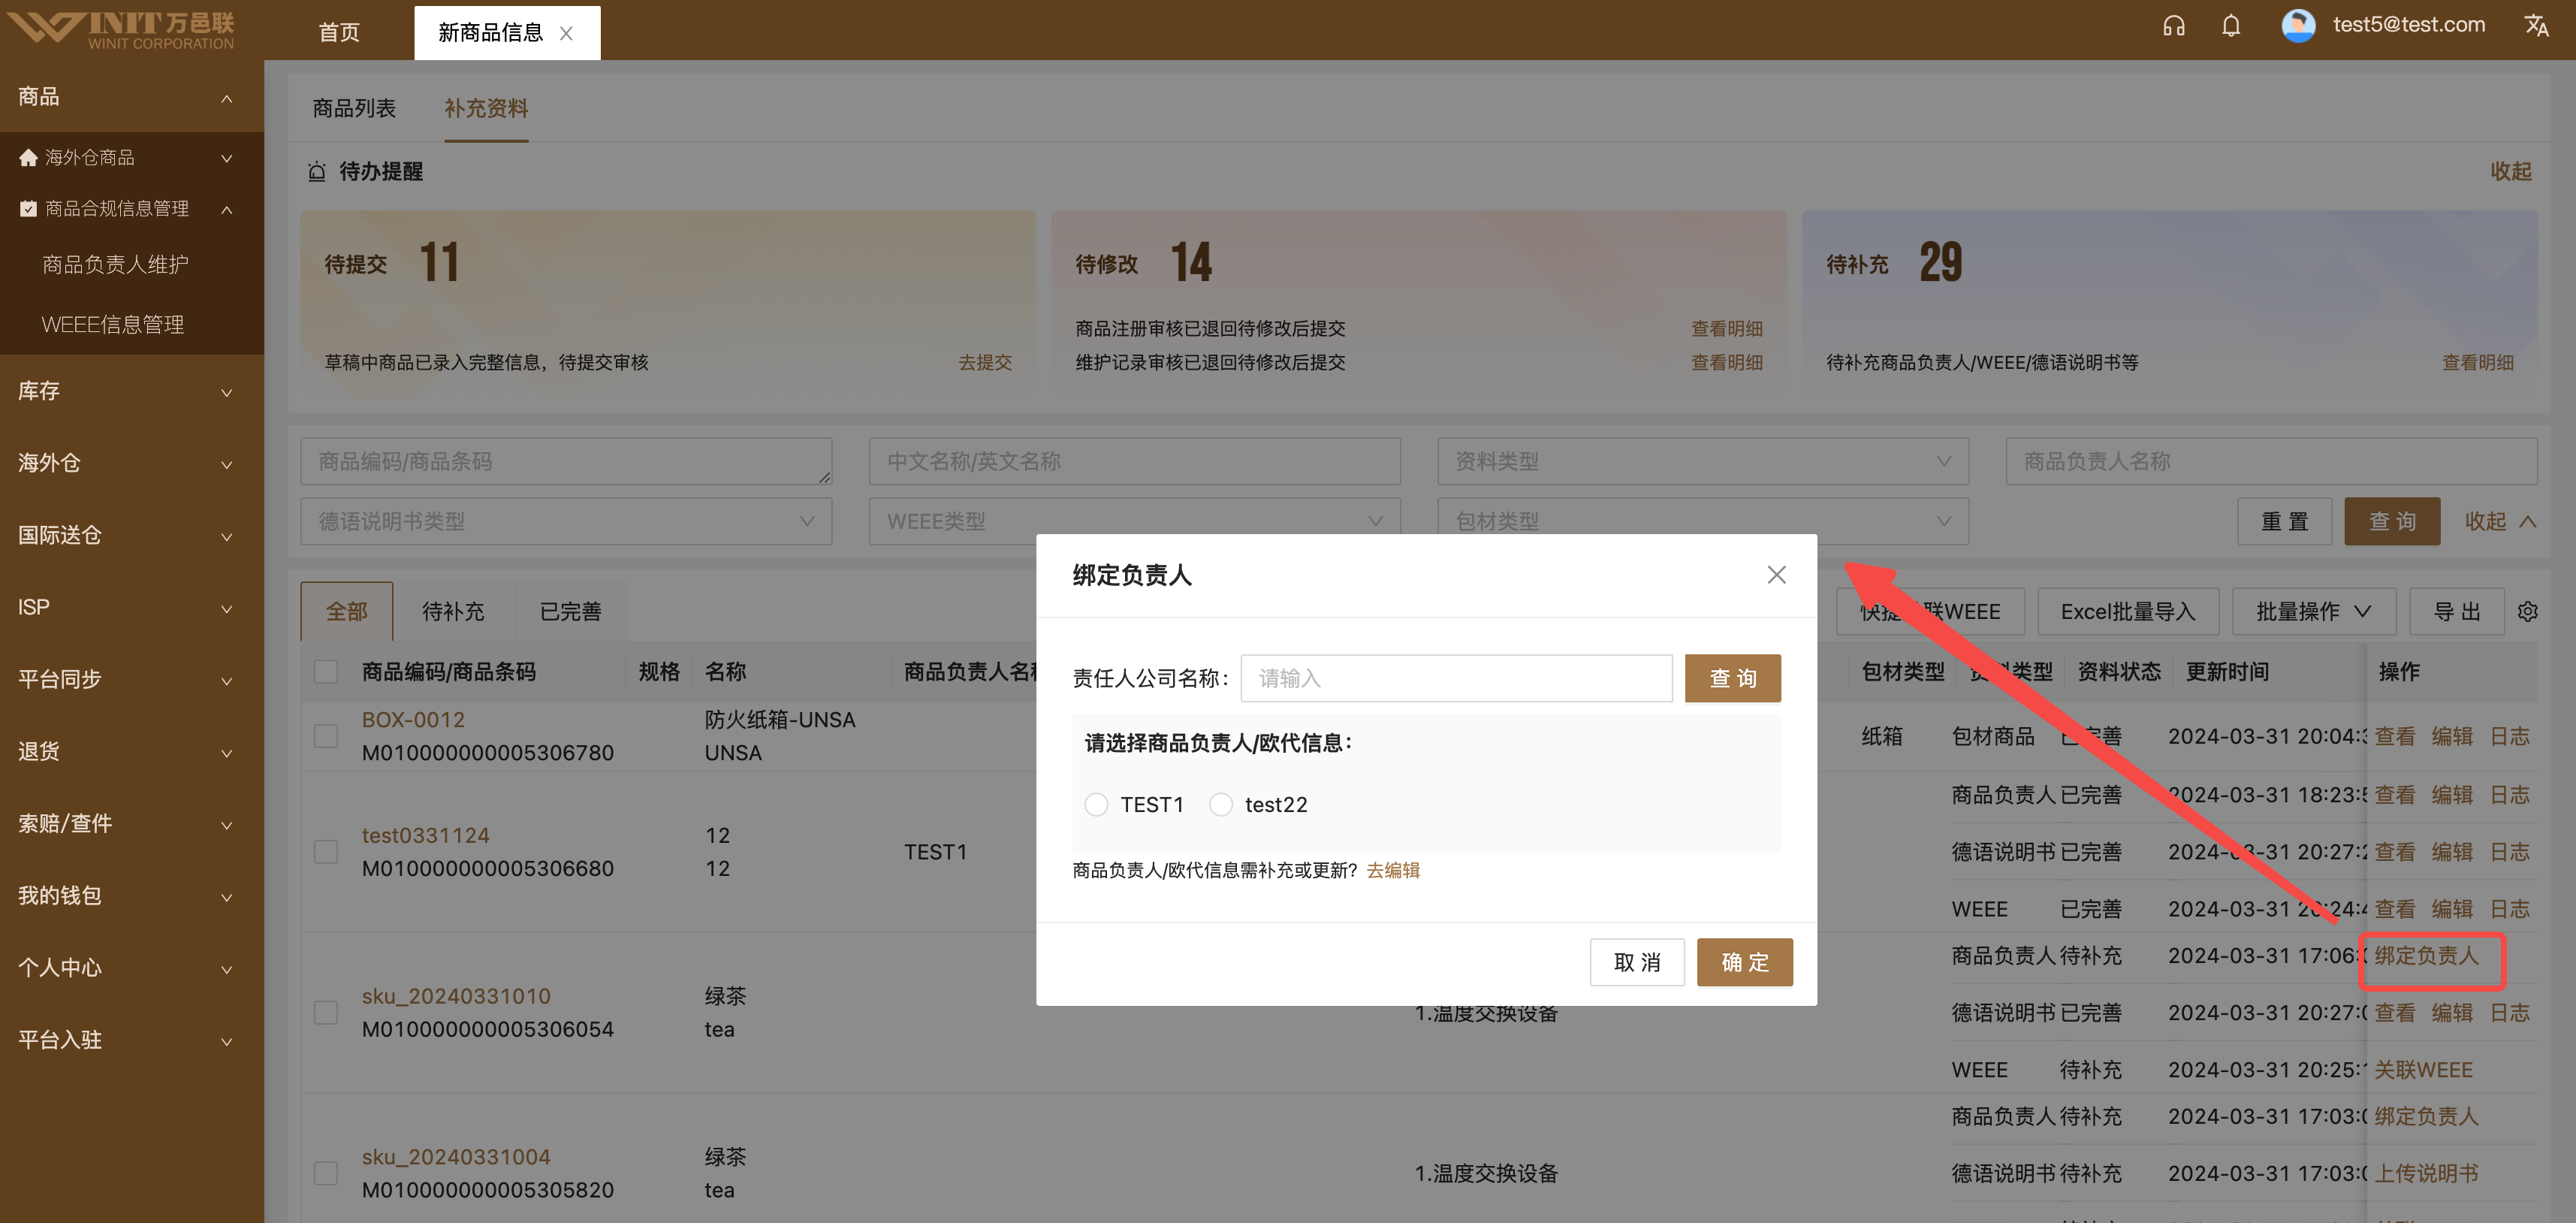The image size is (2576, 1223).
Task: Close the 新商品信息 tab
Action: click(x=566, y=33)
